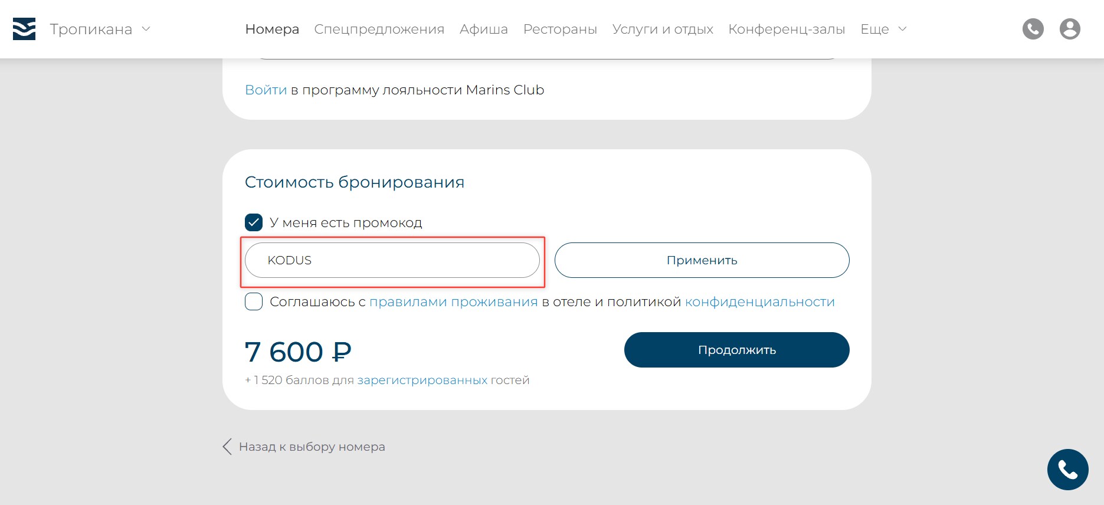Go to Афиша section
Image resolution: width=1104 pixels, height=505 pixels.
[x=484, y=29]
